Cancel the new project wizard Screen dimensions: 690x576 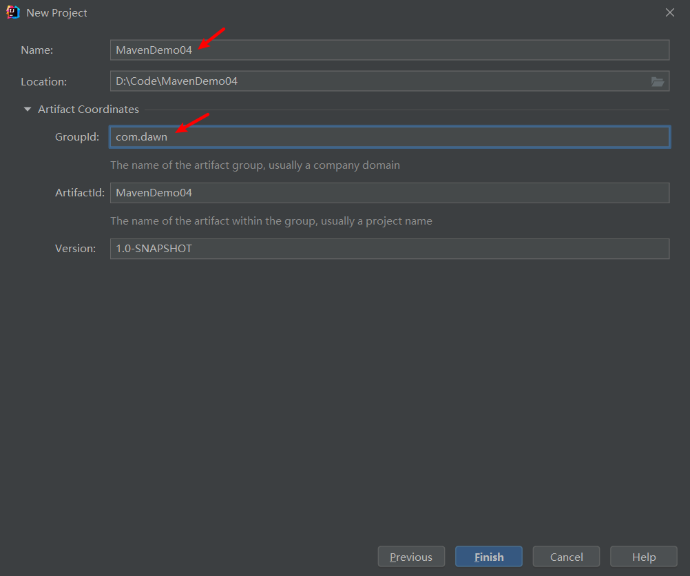(566, 557)
